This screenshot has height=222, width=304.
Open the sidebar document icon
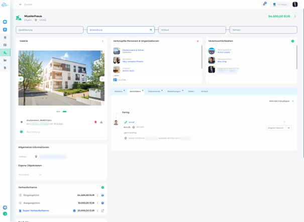point(5,68)
